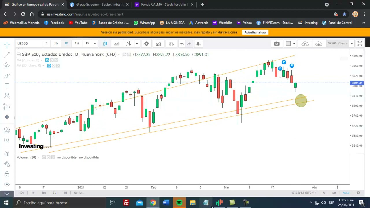The height and width of the screenshot is (208, 370).
Task: Expand MA 30 indicator options arrow
Action: point(43,66)
